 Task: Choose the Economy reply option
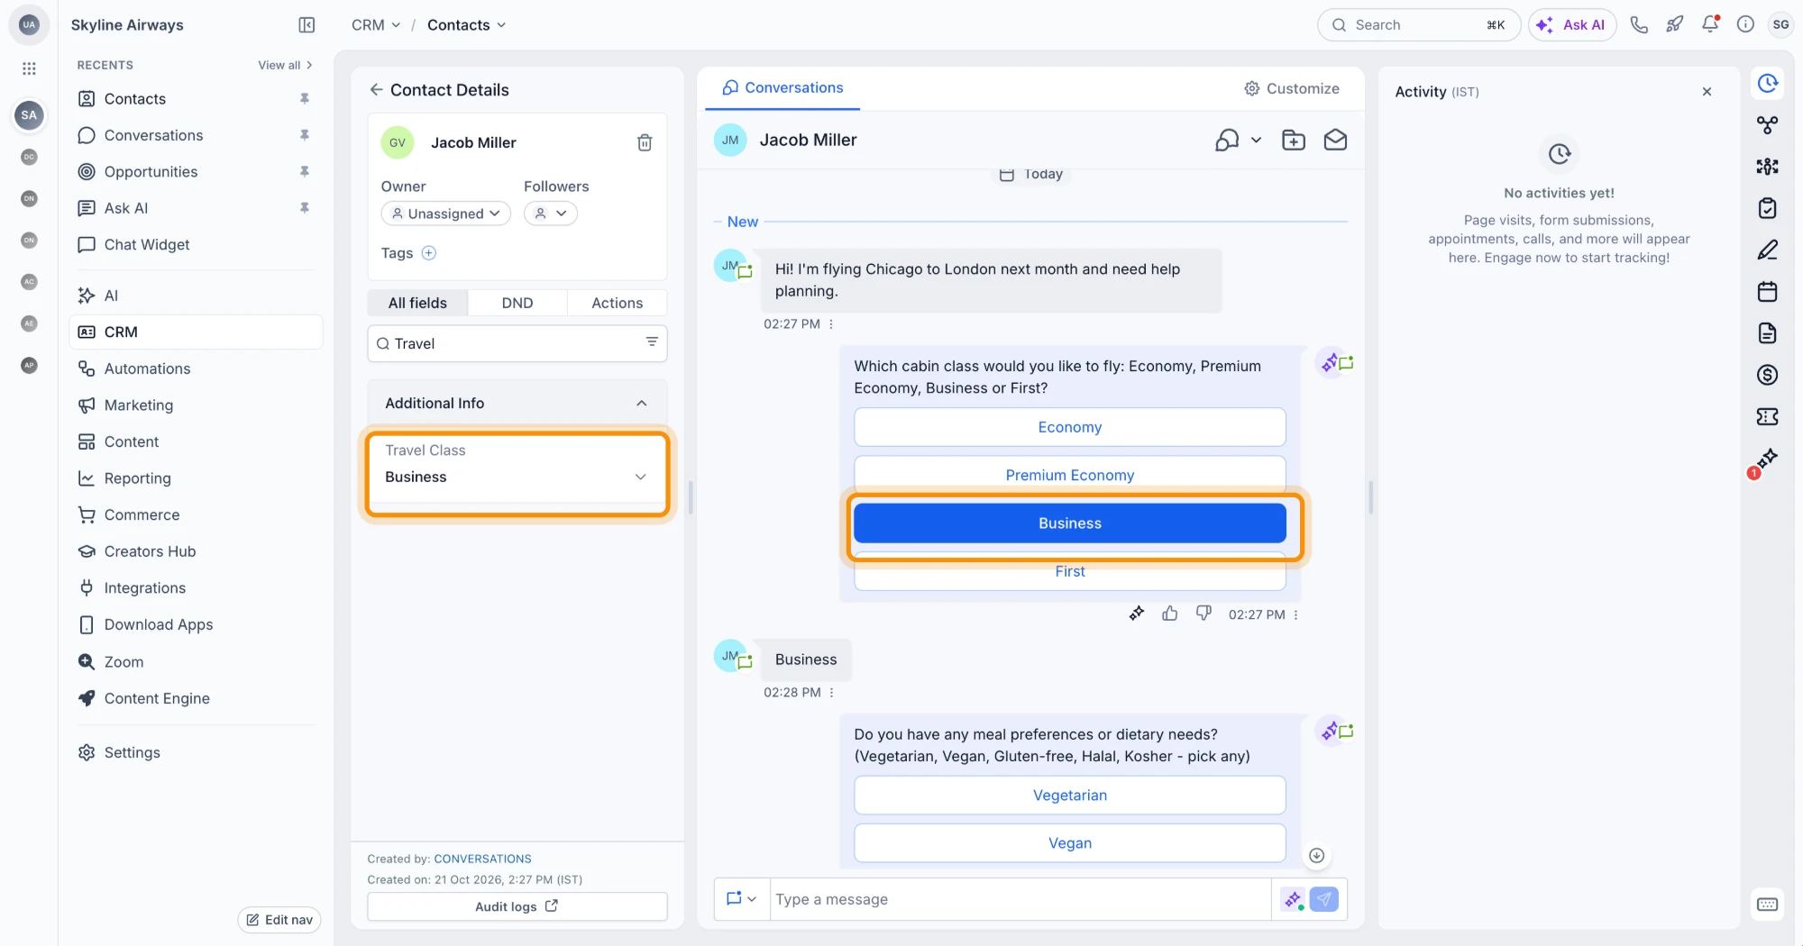(1070, 427)
